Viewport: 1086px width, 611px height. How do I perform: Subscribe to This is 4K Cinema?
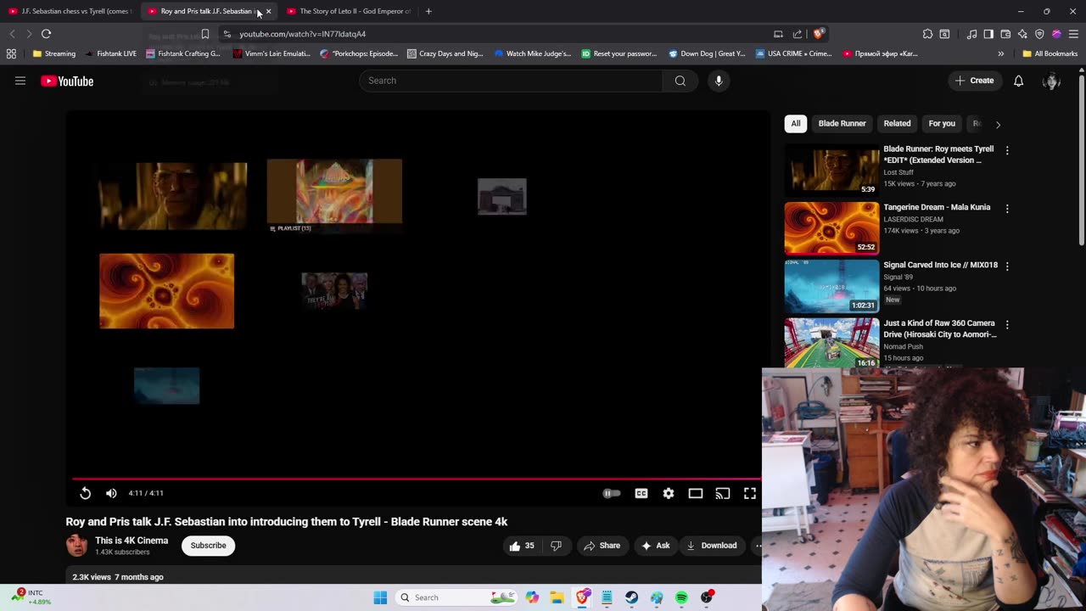click(208, 546)
